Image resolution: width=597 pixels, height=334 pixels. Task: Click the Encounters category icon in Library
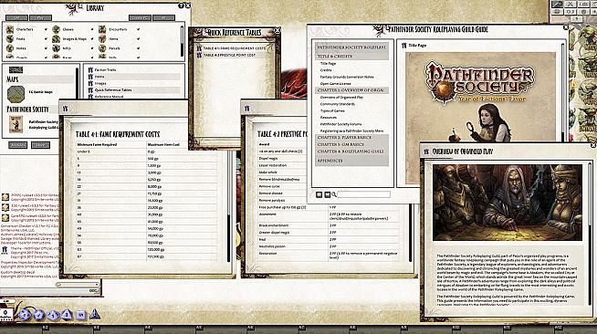[102, 29]
